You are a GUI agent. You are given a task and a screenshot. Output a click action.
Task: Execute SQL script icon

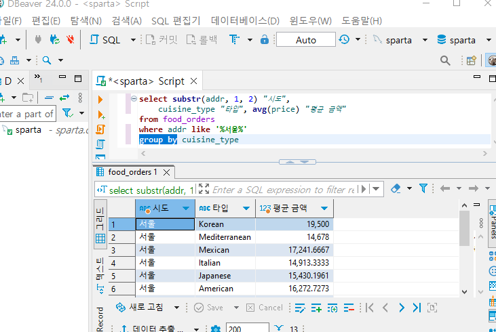pyautogui.click(x=100, y=129)
